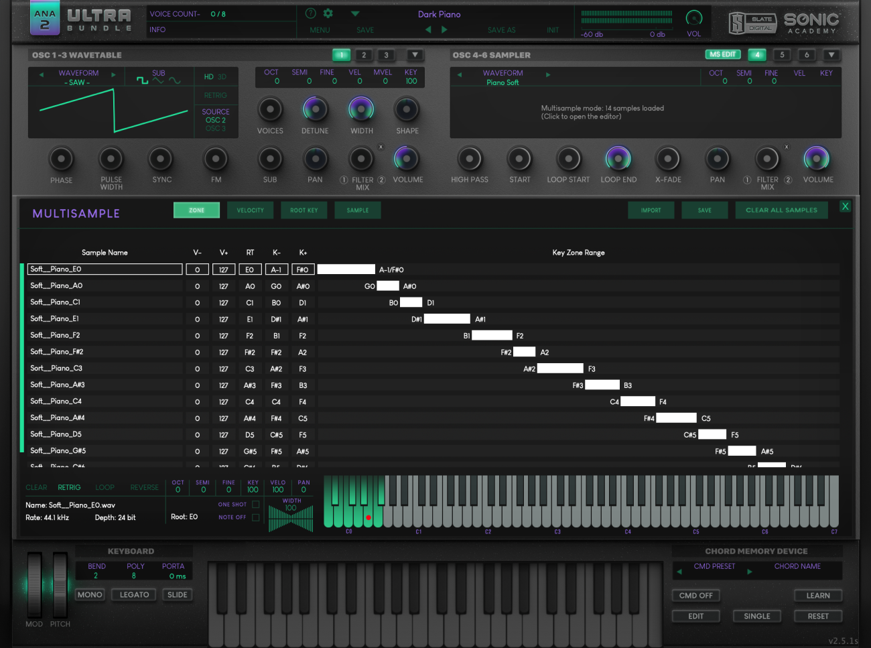The width and height of the screenshot is (871, 648).
Task: Select previous OSC 1-3 waveform arrow
Action: click(41, 74)
